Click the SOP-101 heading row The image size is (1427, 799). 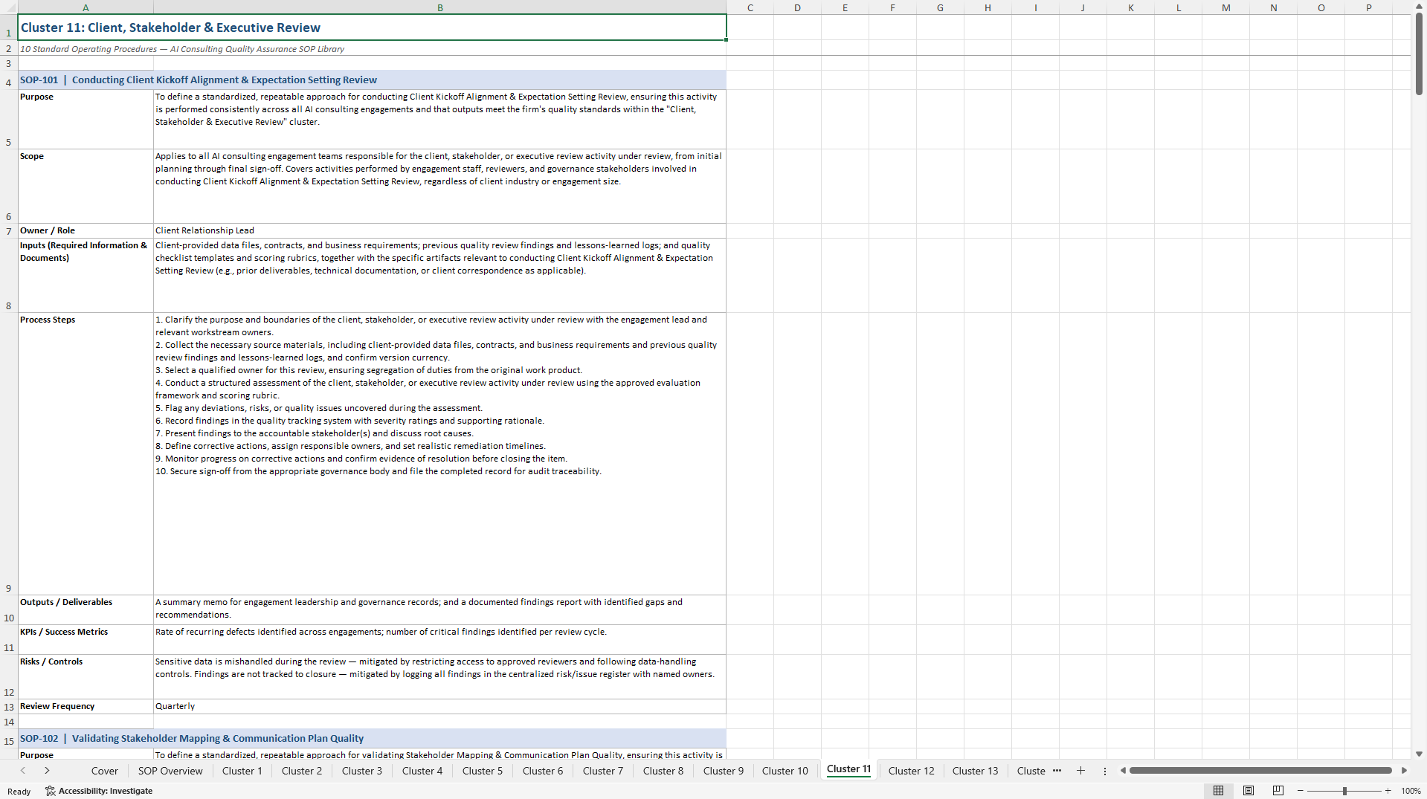pos(372,80)
